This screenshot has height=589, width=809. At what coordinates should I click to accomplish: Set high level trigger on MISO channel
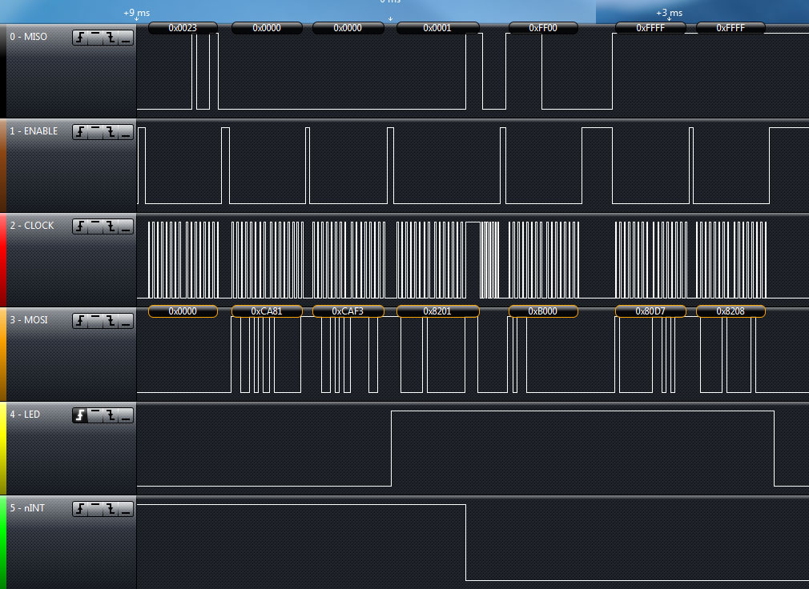tap(95, 38)
